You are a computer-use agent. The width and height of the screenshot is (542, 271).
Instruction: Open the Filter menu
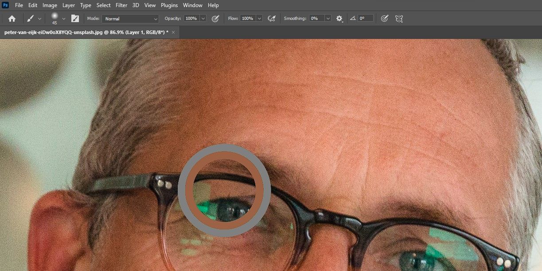tap(121, 5)
